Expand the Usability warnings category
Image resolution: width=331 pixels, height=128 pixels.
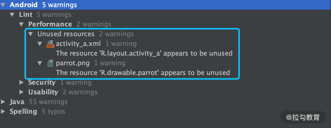pos(22,92)
